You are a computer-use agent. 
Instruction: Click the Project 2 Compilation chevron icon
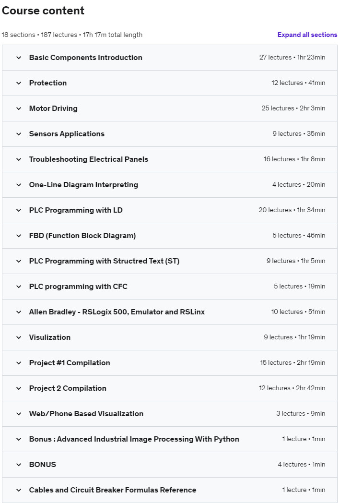(x=19, y=388)
